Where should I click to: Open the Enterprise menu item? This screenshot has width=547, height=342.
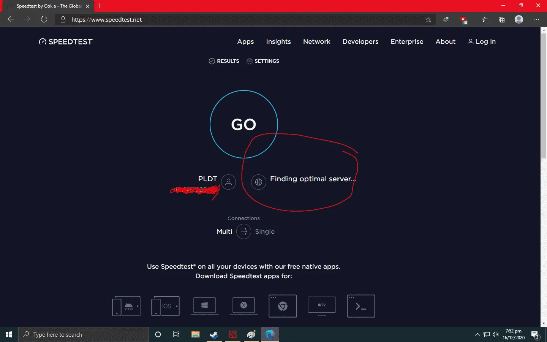tap(407, 41)
